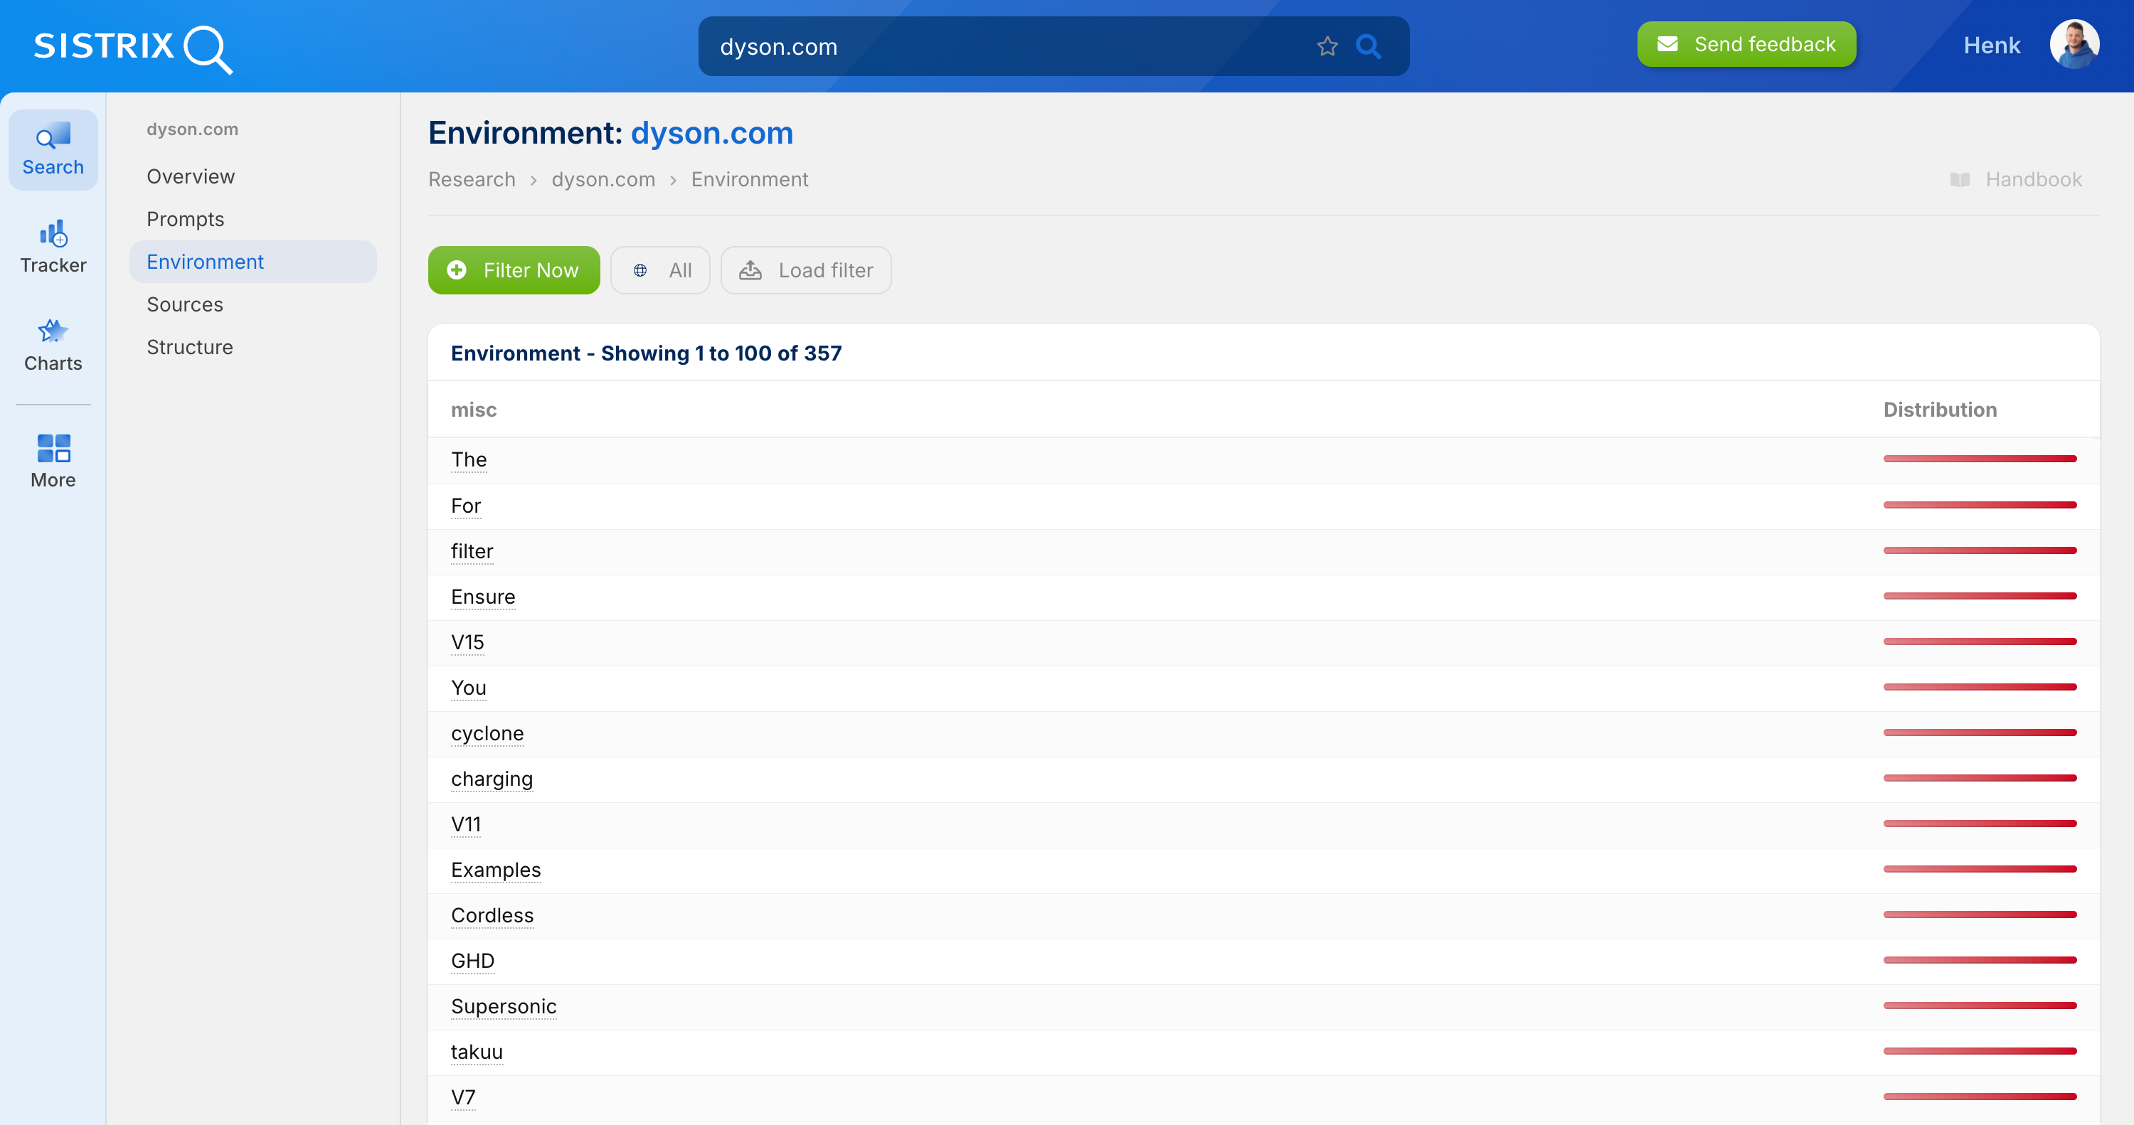The height and width of the screenshot is (1125, 2134).
Task: Click the Henk user avatar picture
Action: pyautogui.click(x=2074, y=45)
